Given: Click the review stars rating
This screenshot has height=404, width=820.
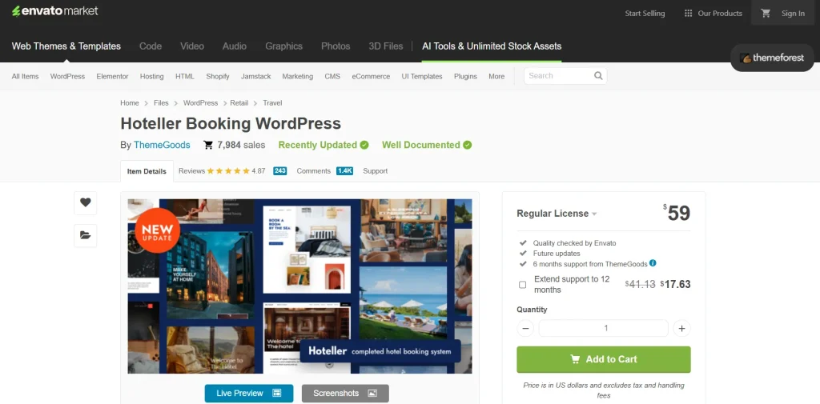Looking at the screenshot, I should (228, 171).
